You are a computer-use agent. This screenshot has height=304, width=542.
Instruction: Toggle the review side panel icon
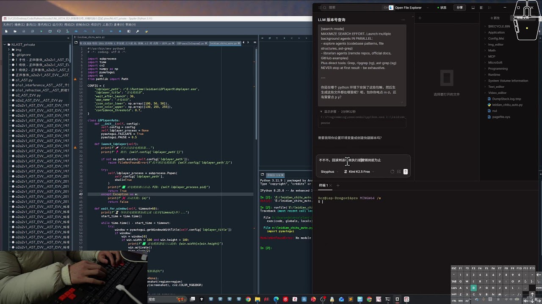tap(481, 8)
